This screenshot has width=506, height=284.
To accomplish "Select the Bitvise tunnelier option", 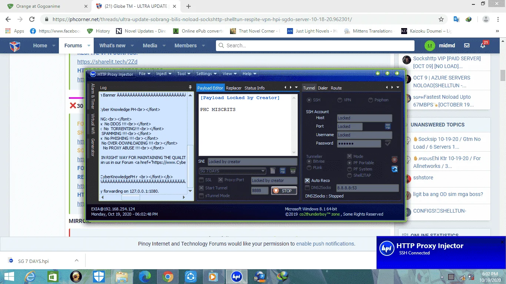I will (309, 161).
